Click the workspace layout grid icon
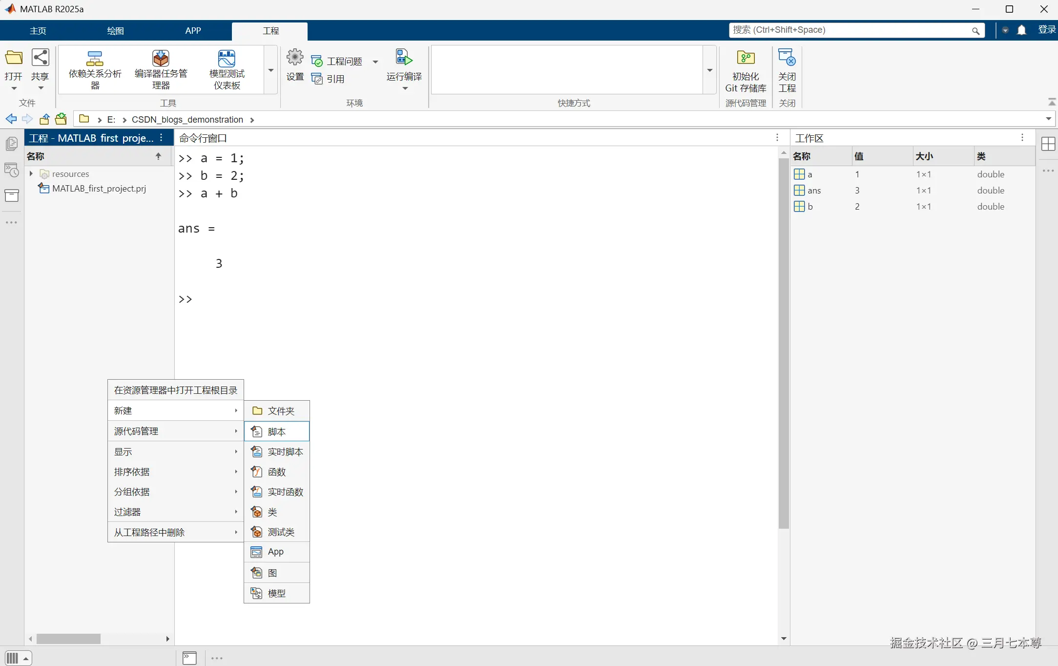This screenshot has height=666, width=1058. [1048, 144]
